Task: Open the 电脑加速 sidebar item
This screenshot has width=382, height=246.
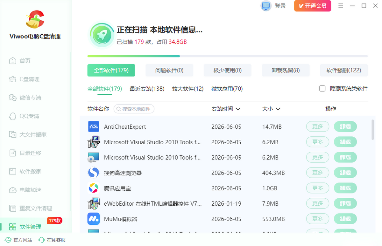Action: pyautogui.click(x=25, y=190)
